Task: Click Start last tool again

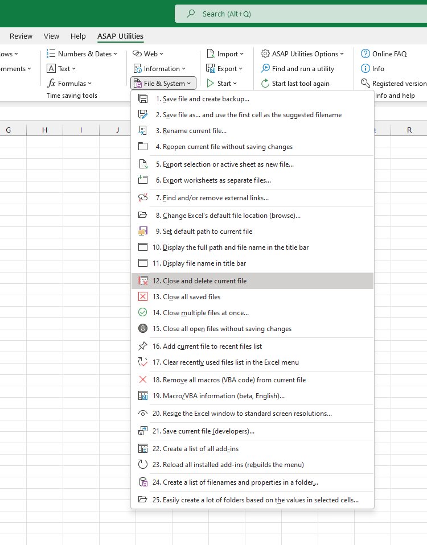Action: [x=295, y=84]
